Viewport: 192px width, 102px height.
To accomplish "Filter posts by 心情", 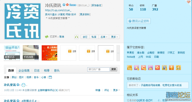I will [44, 77].
